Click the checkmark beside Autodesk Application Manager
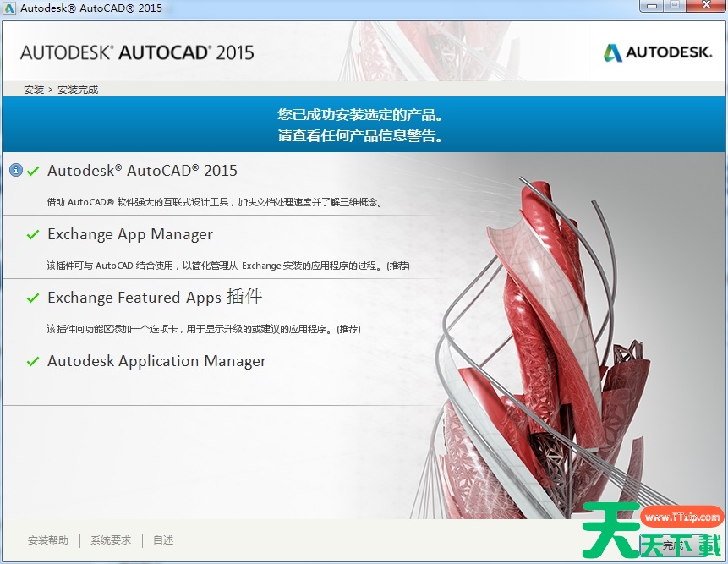Screen dimensions: 728x564 coord(33,361)
